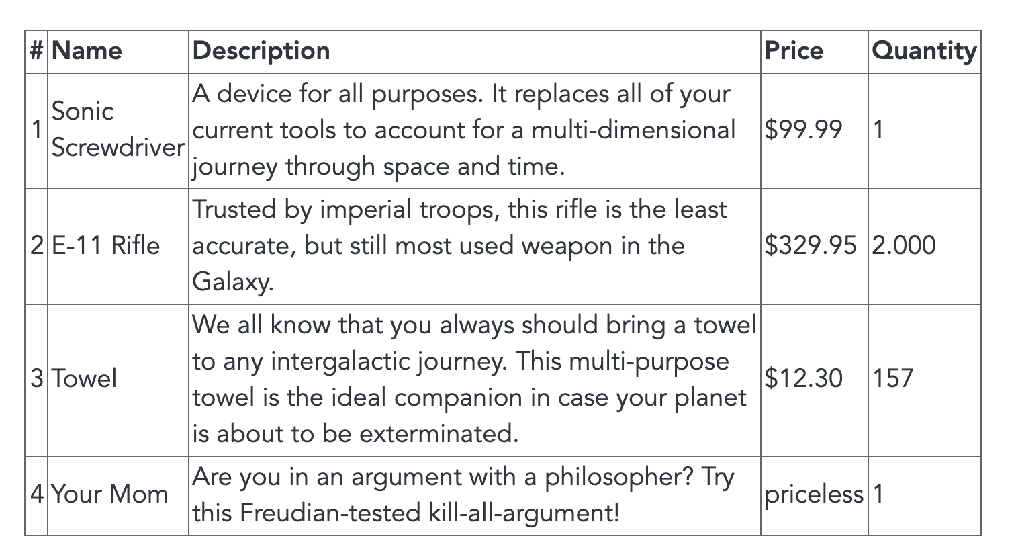
Task: Click the Your Mom description text
Action: click(463, 495)
